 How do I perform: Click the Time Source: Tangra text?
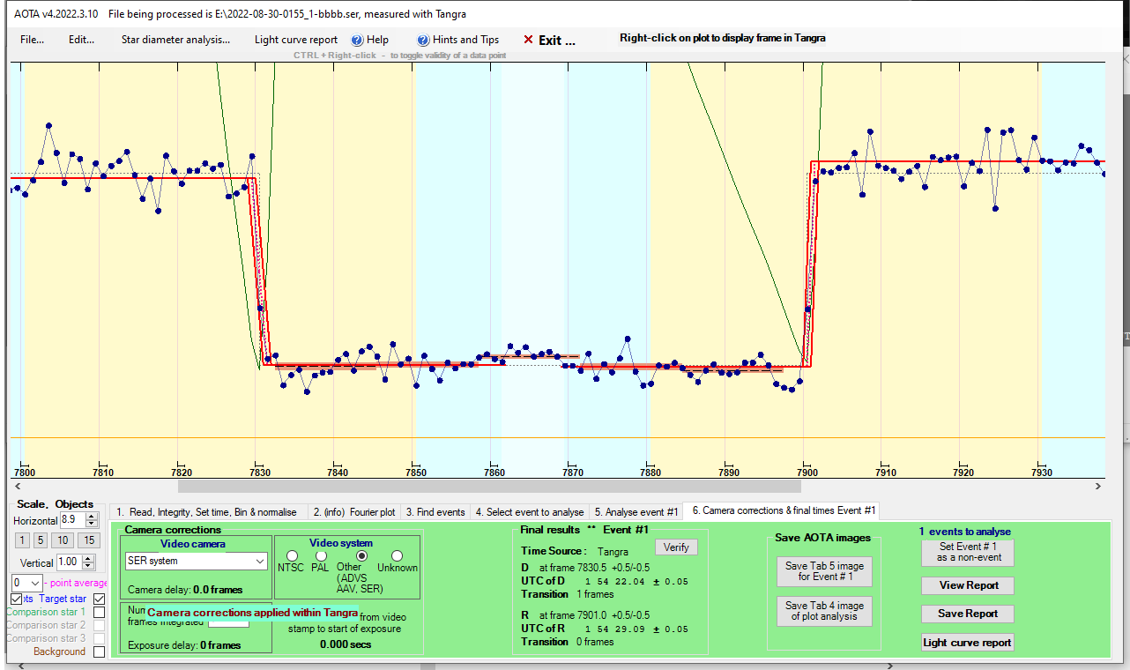pos(575,551)
